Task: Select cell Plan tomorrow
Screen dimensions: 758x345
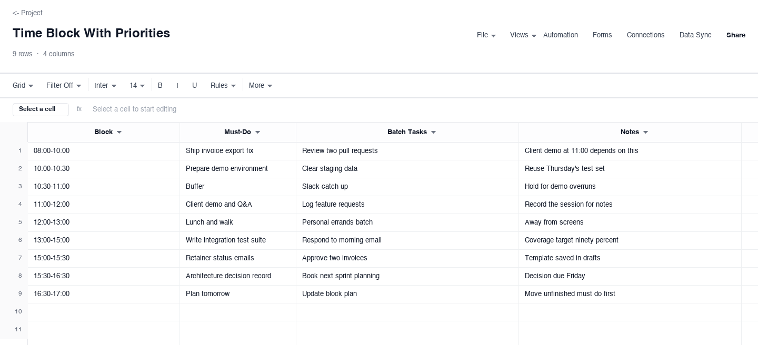Action: [238, 294]
